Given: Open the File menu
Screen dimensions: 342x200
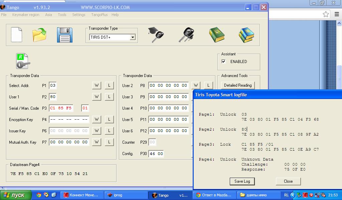Looking at the screenshot, I should 4,15.
